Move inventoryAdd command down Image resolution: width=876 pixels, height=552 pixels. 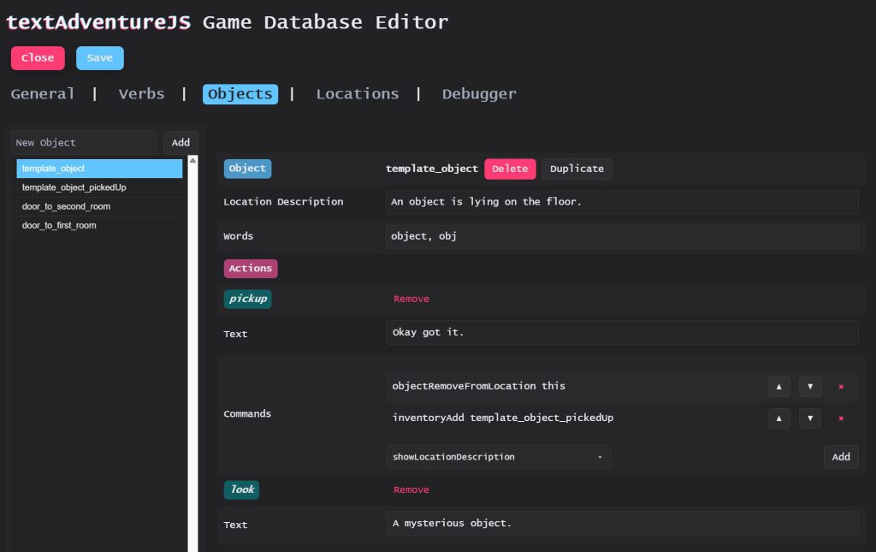point(810,418)
